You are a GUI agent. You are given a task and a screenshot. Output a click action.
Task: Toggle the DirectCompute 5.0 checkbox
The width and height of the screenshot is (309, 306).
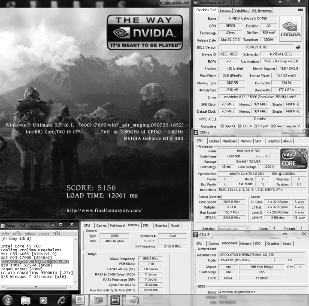(x=273, y=126)
